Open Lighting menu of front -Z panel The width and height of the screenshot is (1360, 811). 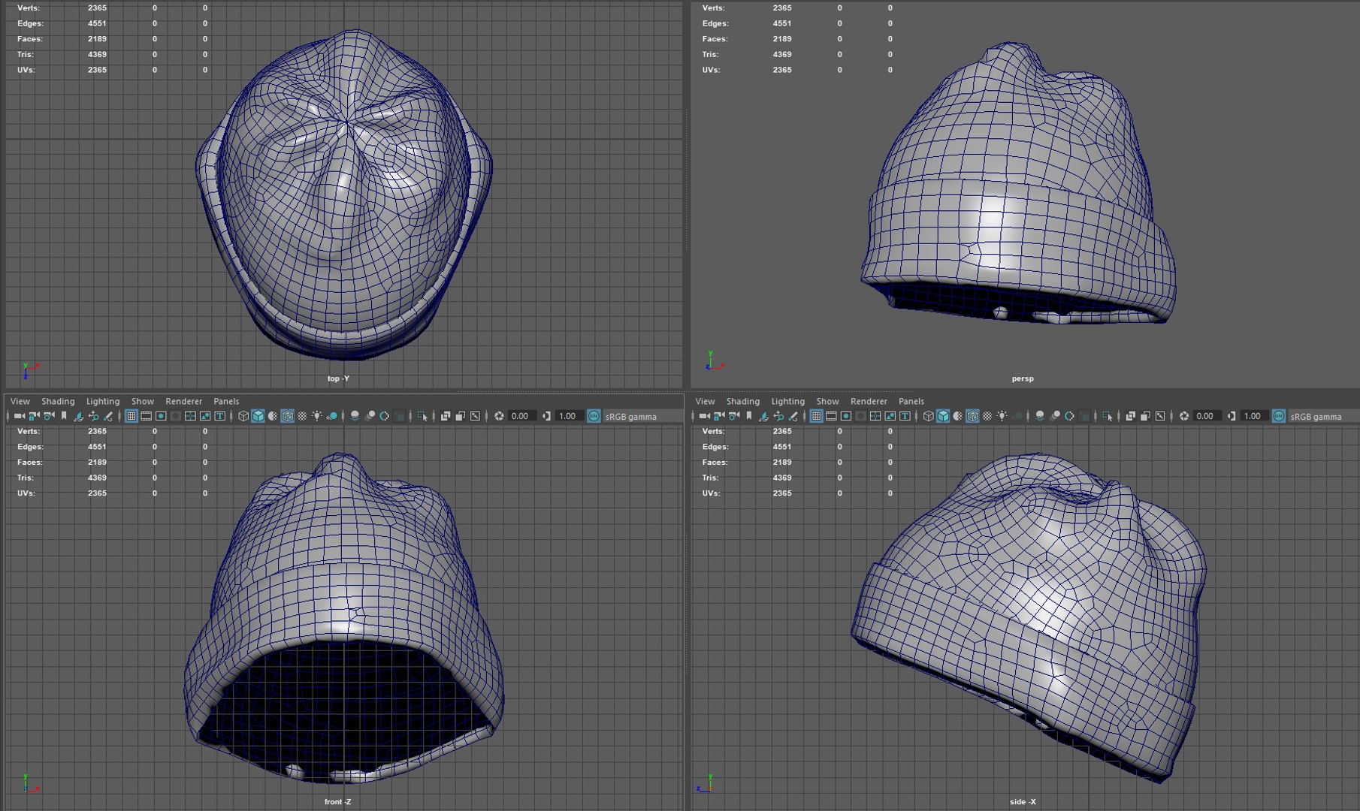[x=103, y=401]
